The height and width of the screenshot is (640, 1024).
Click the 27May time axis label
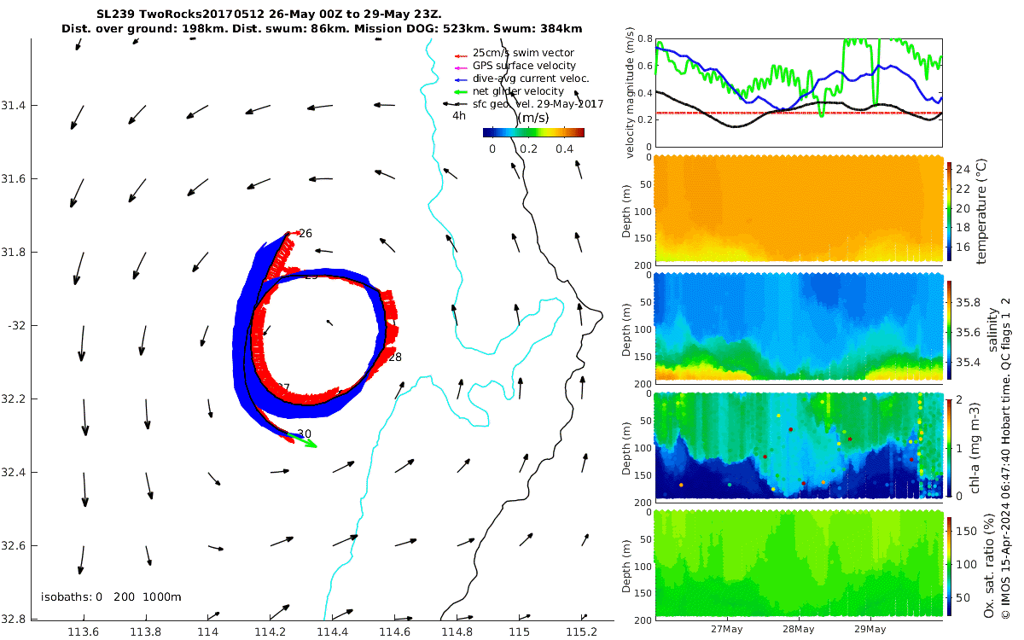tap(727, 629)
